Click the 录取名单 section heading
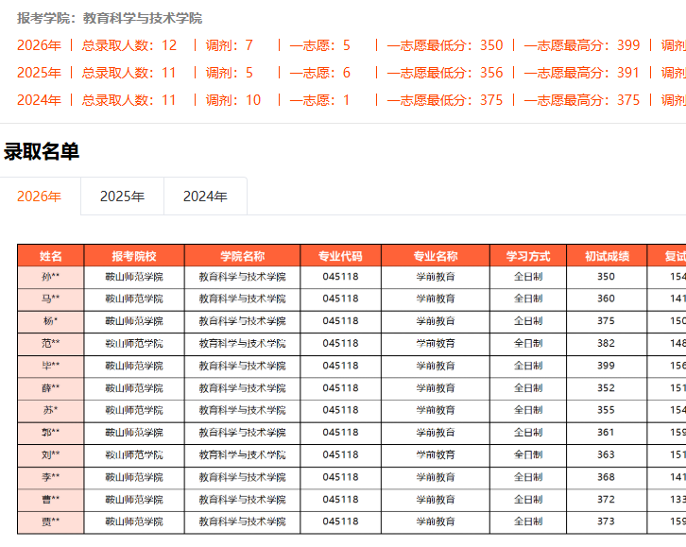 click(x=42, y=152)
